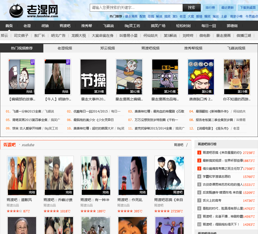Open the 每日一暴 第245集 thumbnail

click(x=165, y=77)
